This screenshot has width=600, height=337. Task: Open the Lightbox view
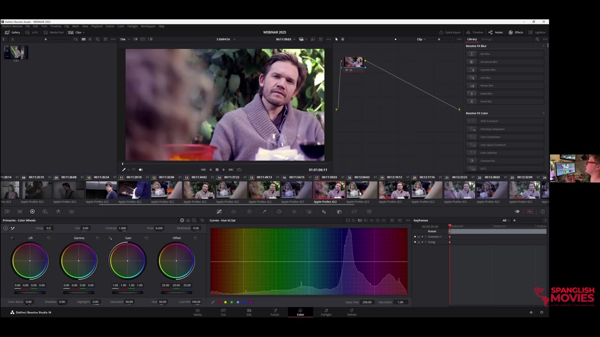537,32
